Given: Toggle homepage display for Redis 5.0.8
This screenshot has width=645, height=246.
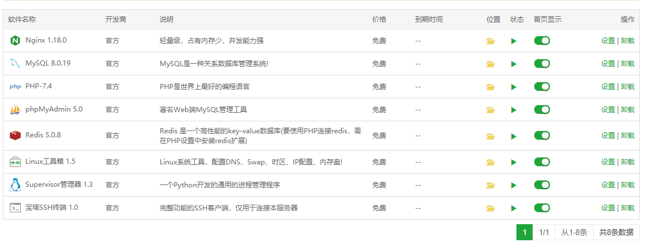Looking at the screenshot, I should click(x=542, y=136).
